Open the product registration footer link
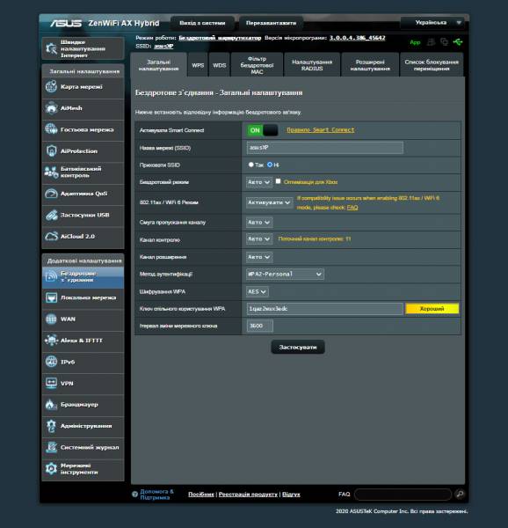The width and height of the screenshot is (508, 528). pyautogui.click(x=248, y=495)
